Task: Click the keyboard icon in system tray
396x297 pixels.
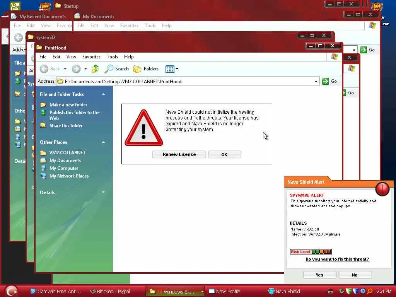Action: coord(330,292)
